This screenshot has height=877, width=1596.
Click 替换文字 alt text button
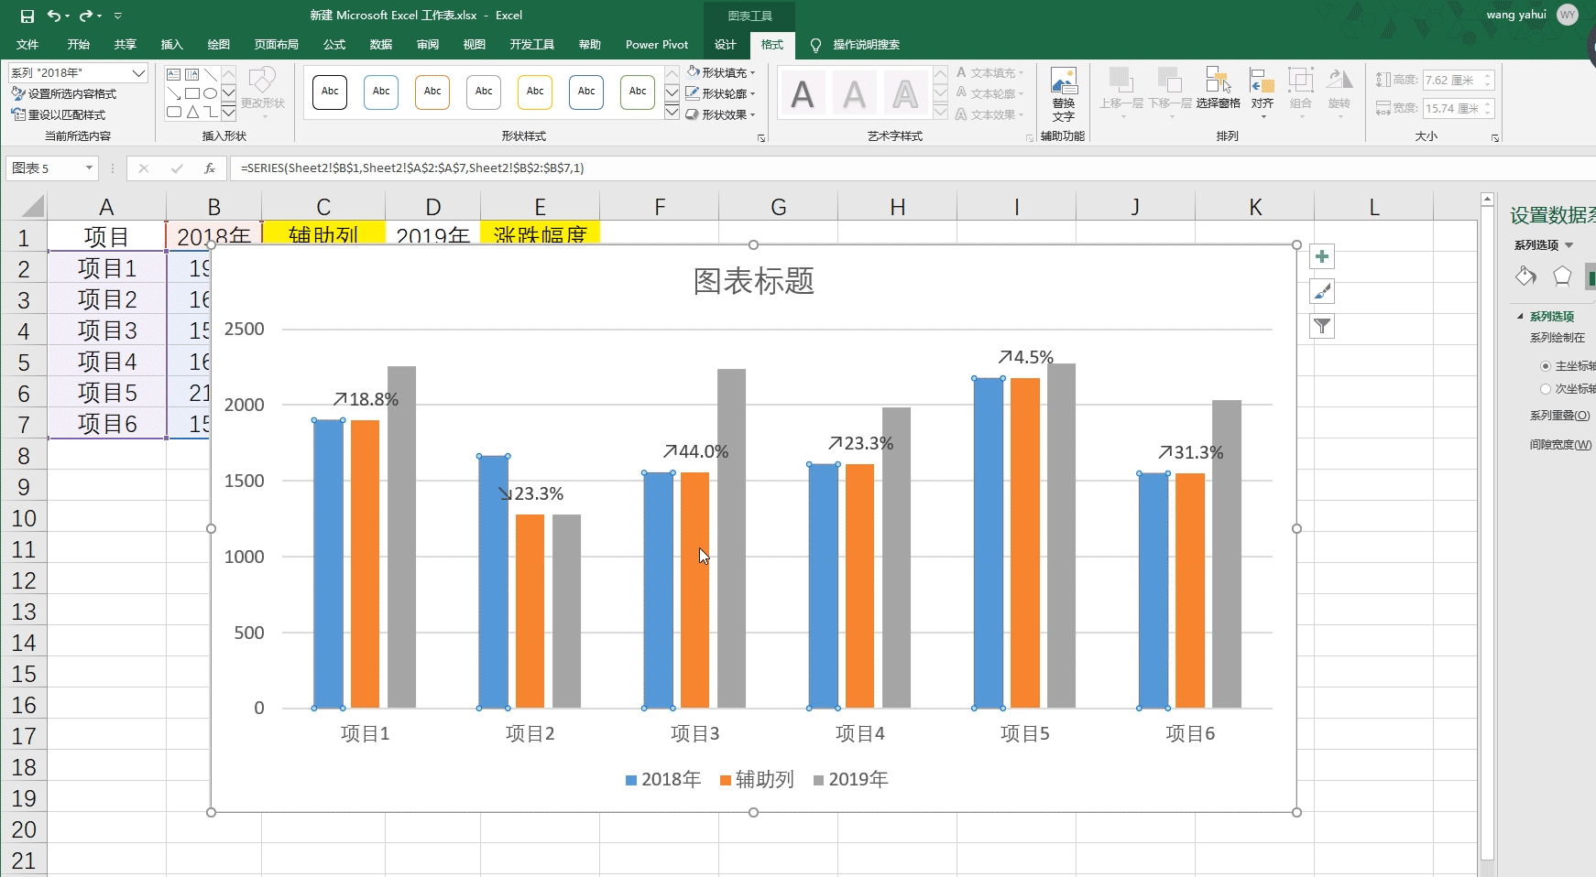coord(1063,94)
